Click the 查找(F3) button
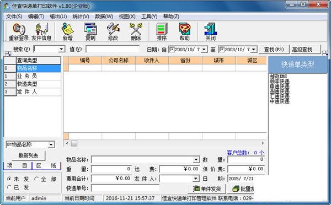Image resolution: width=331 pixels, height=205 pixels. click(274, 50)
